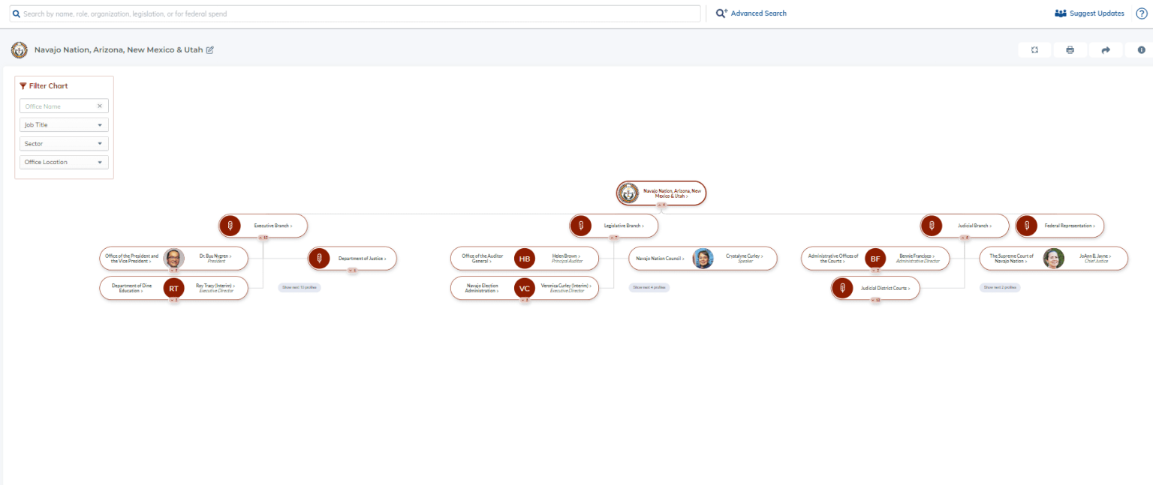1153x485 pixels.
Task: Open Veronica Curley (Interim) name link
Action: point(567,286)
